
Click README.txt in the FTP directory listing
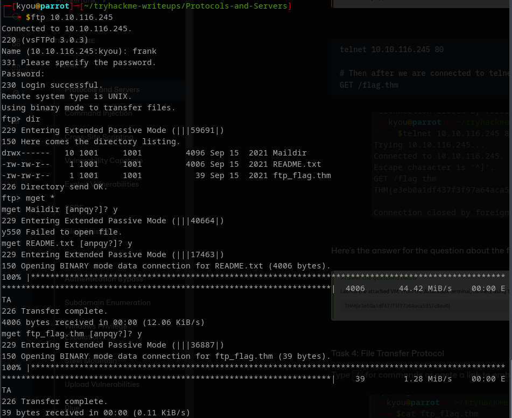click(297, 164)
